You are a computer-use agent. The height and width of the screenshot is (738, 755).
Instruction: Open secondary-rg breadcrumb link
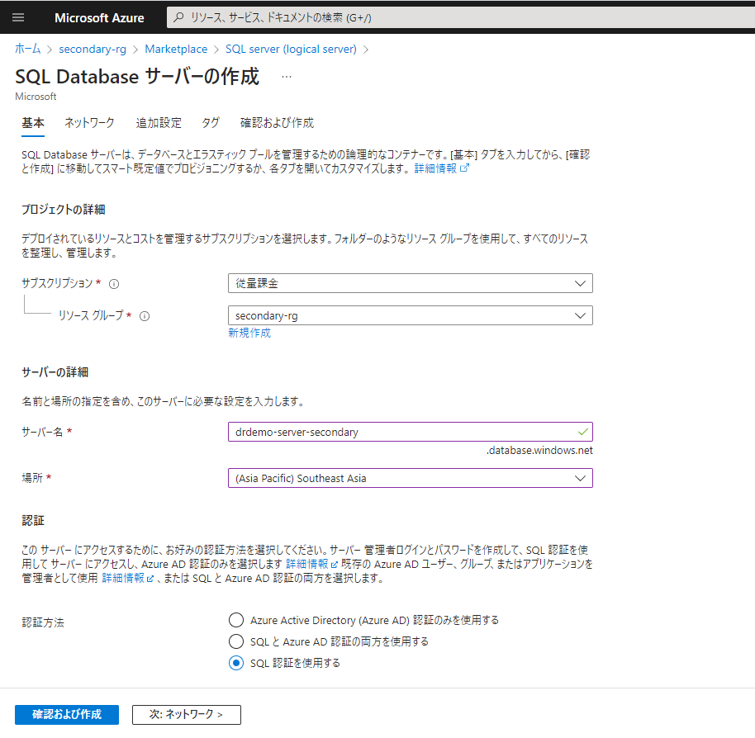tap(93, 49)
